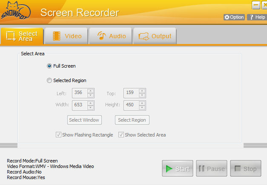Screen dimensions: 267x185
Task: Toggle Show Flashing Rectangle checkbox
Action: click(58, 135)
